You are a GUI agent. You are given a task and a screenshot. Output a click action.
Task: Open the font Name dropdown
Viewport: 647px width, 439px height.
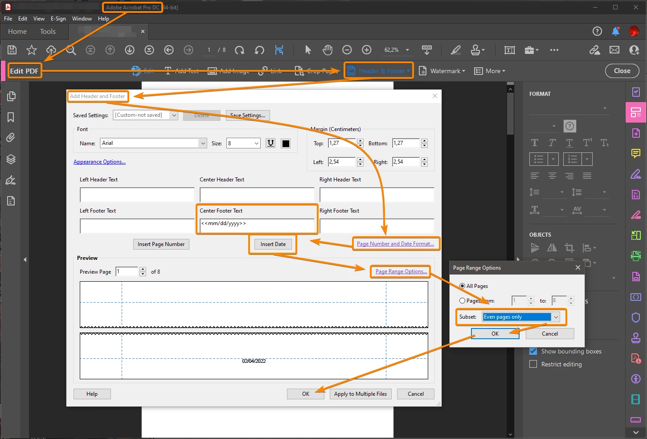click(x=153, y=143)
